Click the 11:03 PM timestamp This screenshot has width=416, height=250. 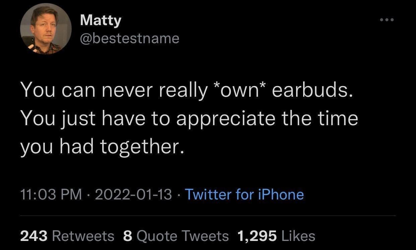coord(51,194)
